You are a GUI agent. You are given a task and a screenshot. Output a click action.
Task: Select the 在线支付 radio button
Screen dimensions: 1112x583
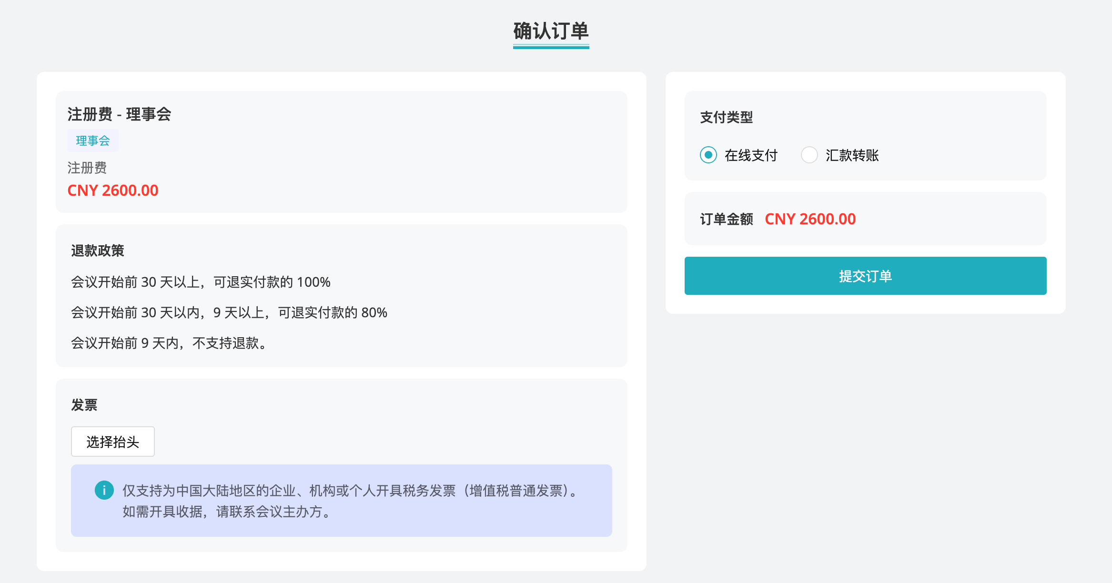pyautogui.click(x=708, y=155)
